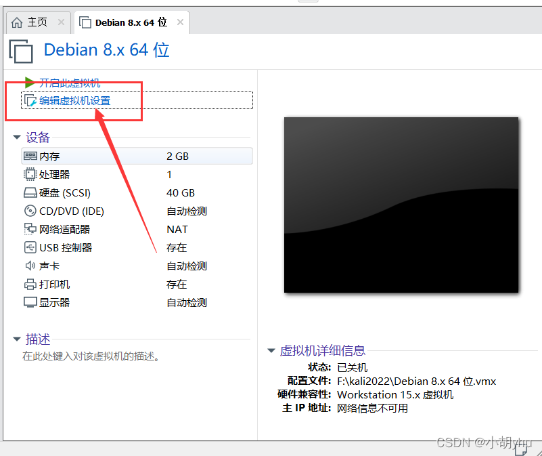Select the CD/DVD (IDE) device row

pos(137,211)
